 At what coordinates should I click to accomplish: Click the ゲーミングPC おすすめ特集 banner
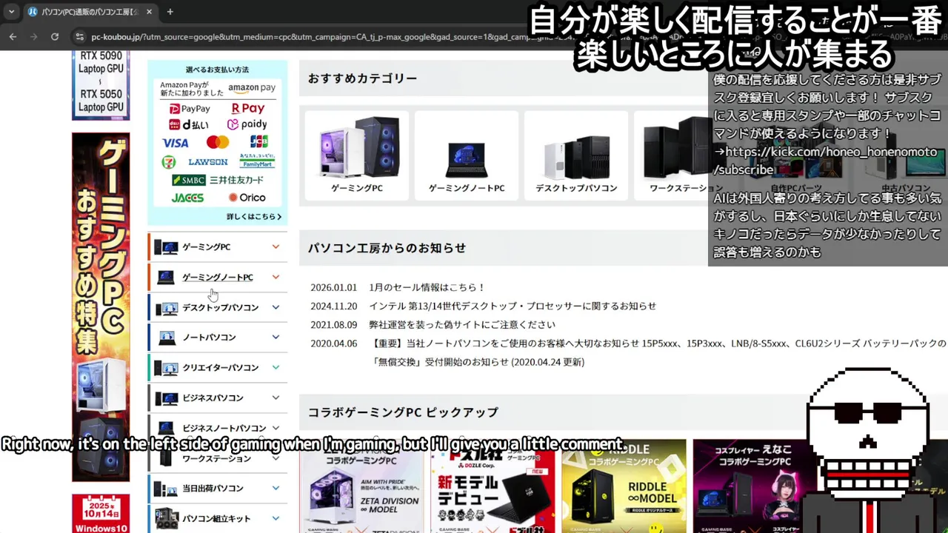pos(101,307)
